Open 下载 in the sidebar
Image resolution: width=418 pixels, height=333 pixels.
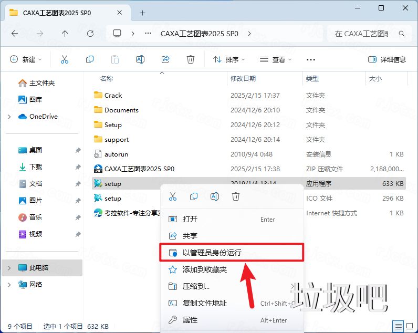pyautogui.click(x=30, y=167)
